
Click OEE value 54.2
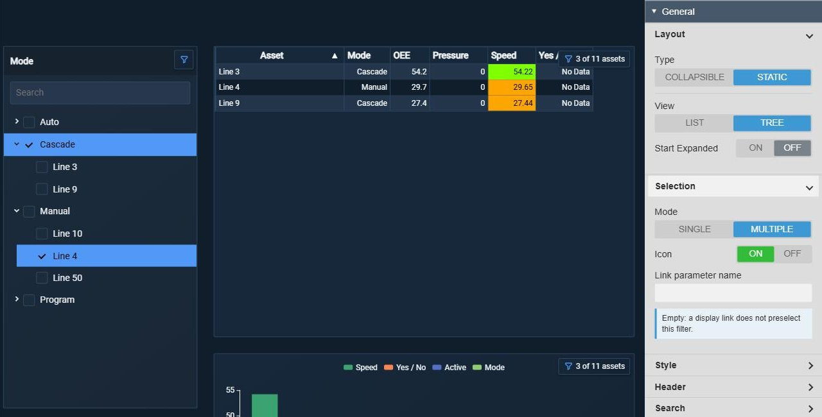(x=419, y=72)
